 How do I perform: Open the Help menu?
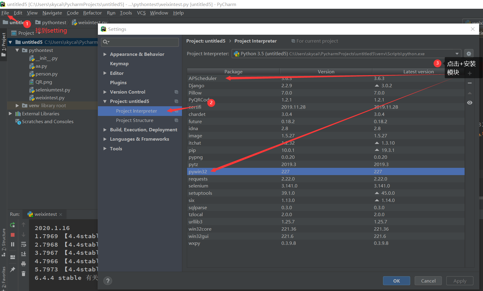(x=178, y=13)
